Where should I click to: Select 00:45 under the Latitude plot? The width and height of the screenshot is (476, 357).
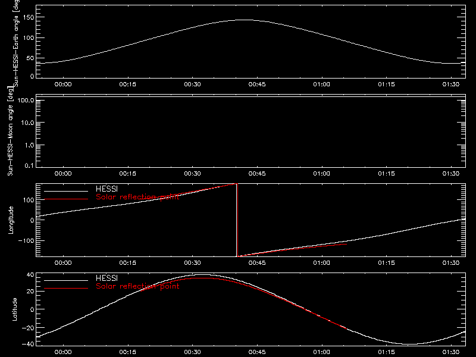pos(257,352)
